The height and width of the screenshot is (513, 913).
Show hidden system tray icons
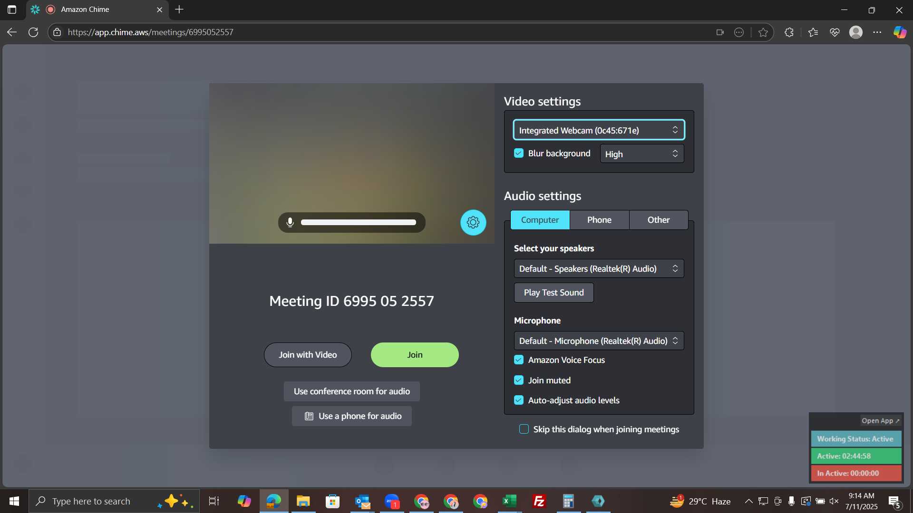tap(748, 501)
